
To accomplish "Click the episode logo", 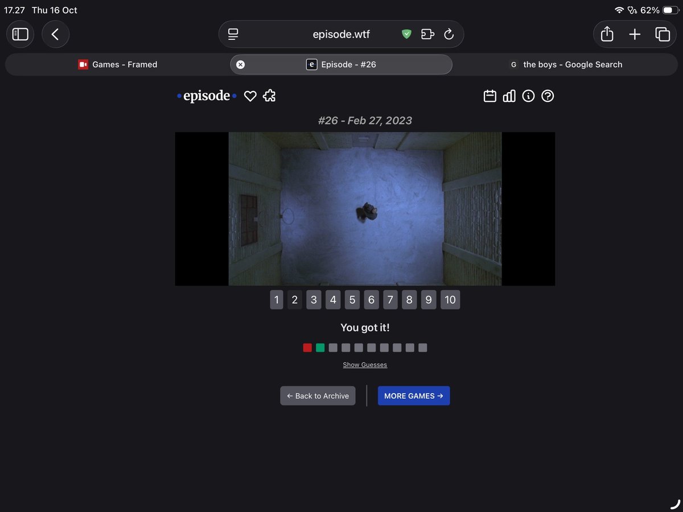I will (207, 96).
